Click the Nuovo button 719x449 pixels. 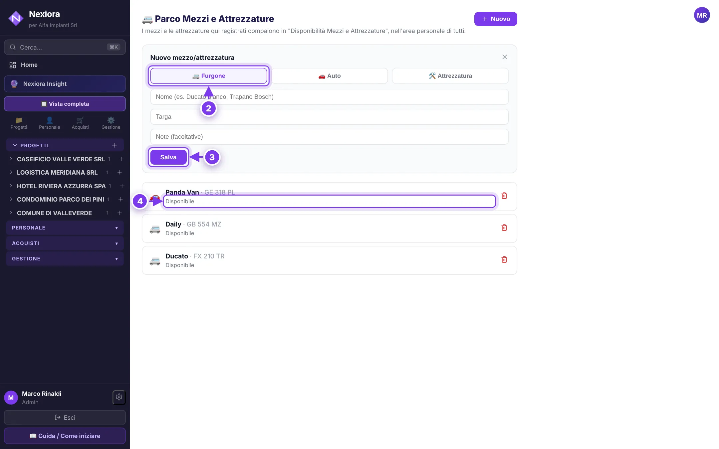coord(496,19)
